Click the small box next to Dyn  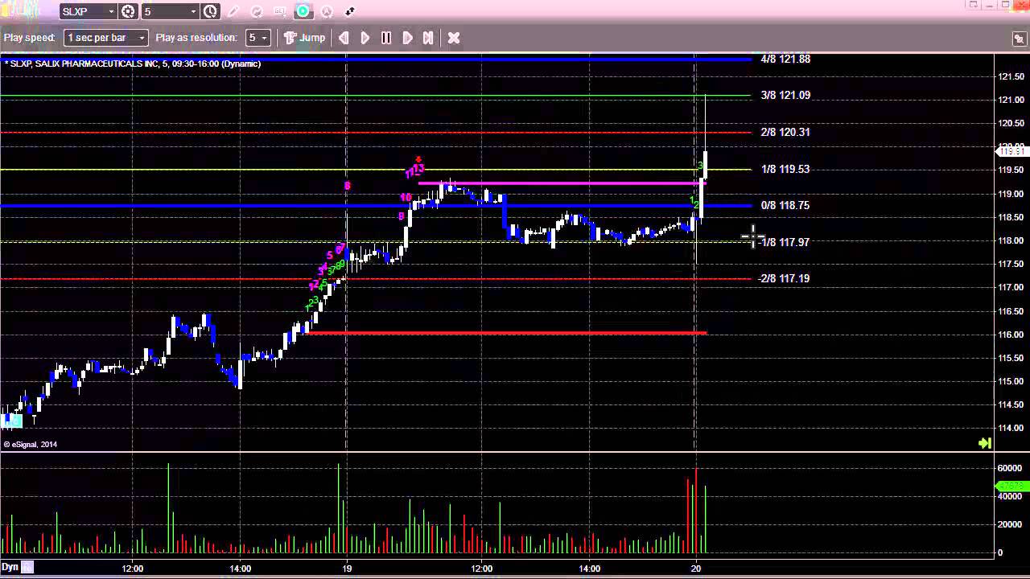(x=27, y=567)
